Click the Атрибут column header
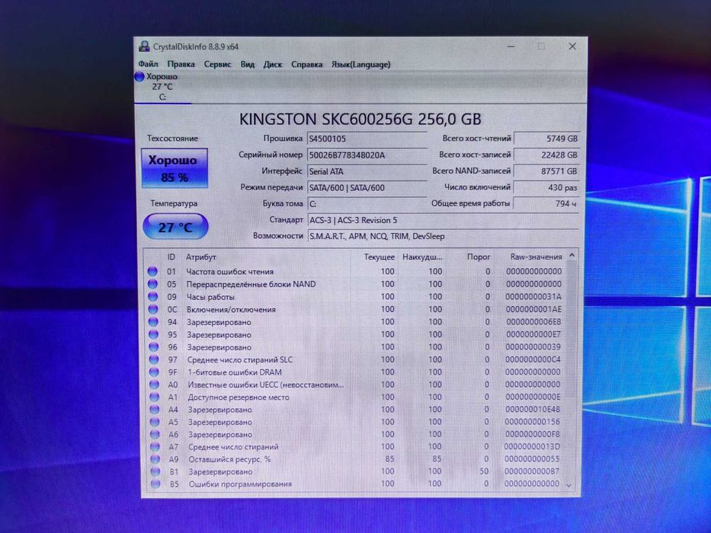 201,257
